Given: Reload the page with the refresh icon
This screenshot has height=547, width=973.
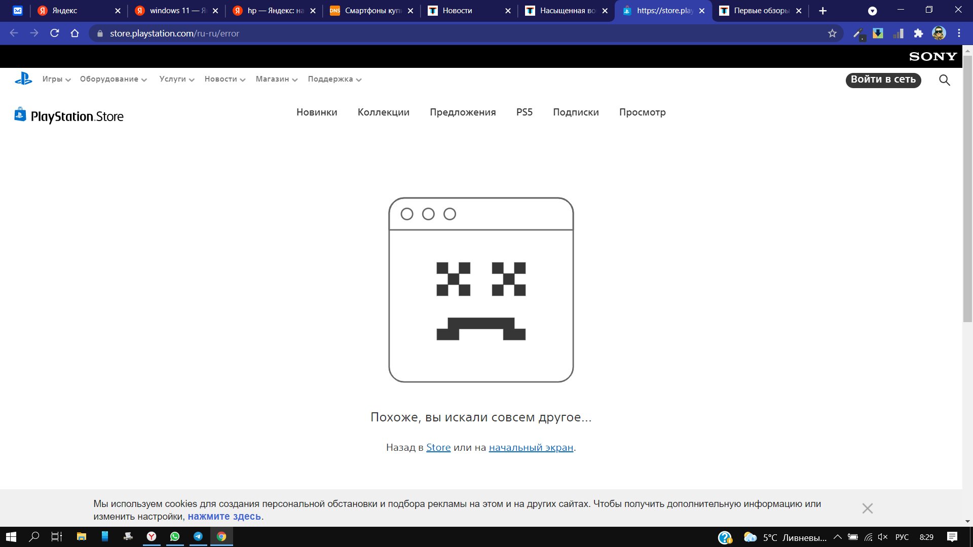Looking at the screenshot, I should [55, 33].
